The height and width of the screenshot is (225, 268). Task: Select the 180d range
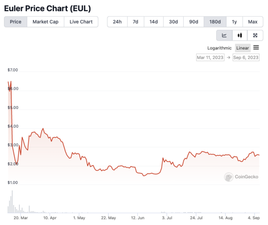[215, 22]
